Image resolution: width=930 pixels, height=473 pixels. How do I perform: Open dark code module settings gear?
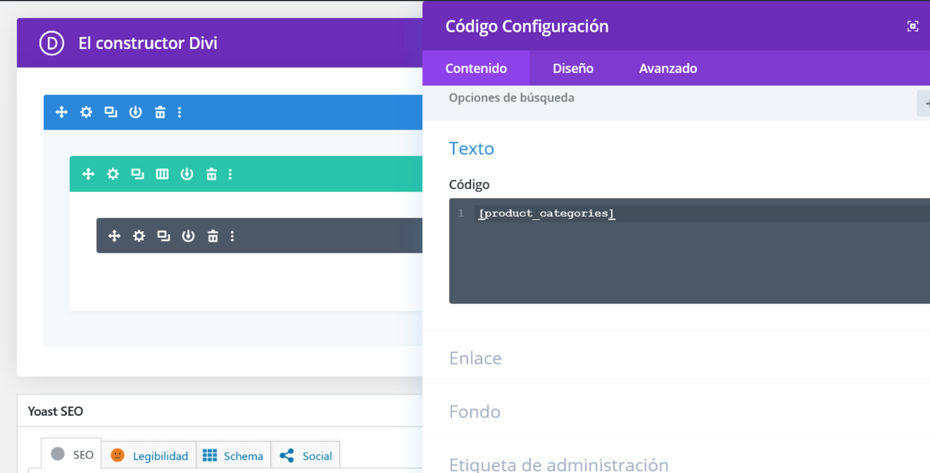139,236
